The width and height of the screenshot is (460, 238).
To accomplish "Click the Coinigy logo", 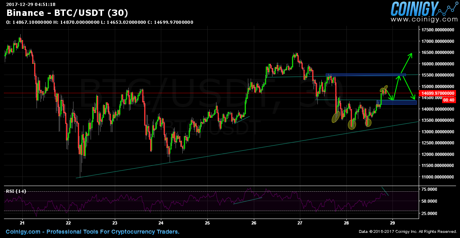I will tap(423, 9).
